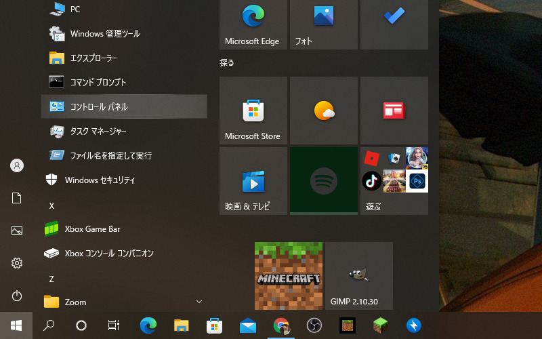Viewport: 542px width, 339px height.
Task: Open Xbox コンソール コンパニオン
Action: click(124, 253)
